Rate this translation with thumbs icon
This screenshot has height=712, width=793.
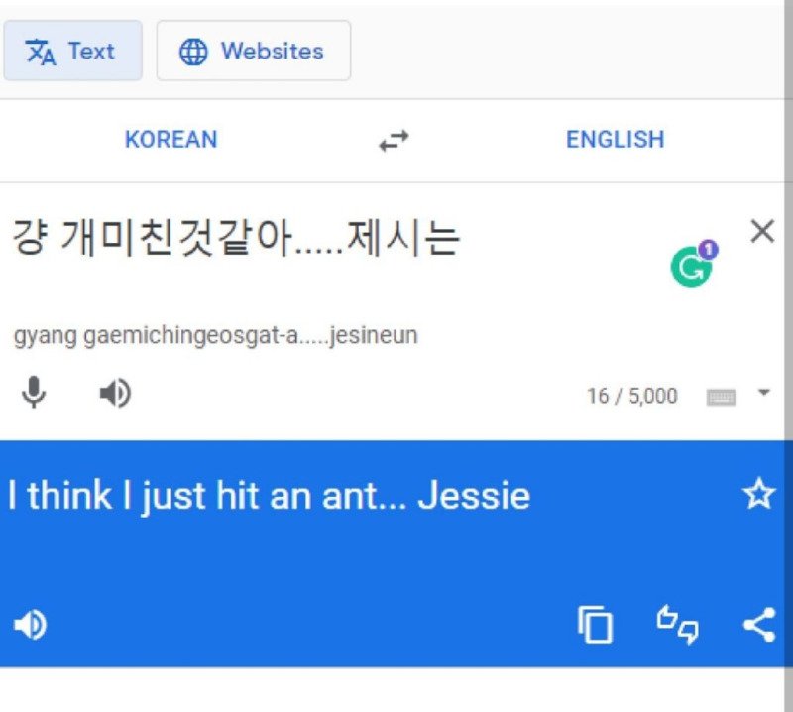pyautogui.click(x=677, y=625)
